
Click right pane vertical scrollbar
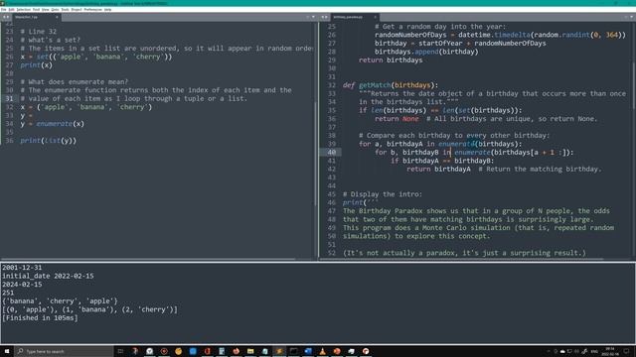(634, 85)
